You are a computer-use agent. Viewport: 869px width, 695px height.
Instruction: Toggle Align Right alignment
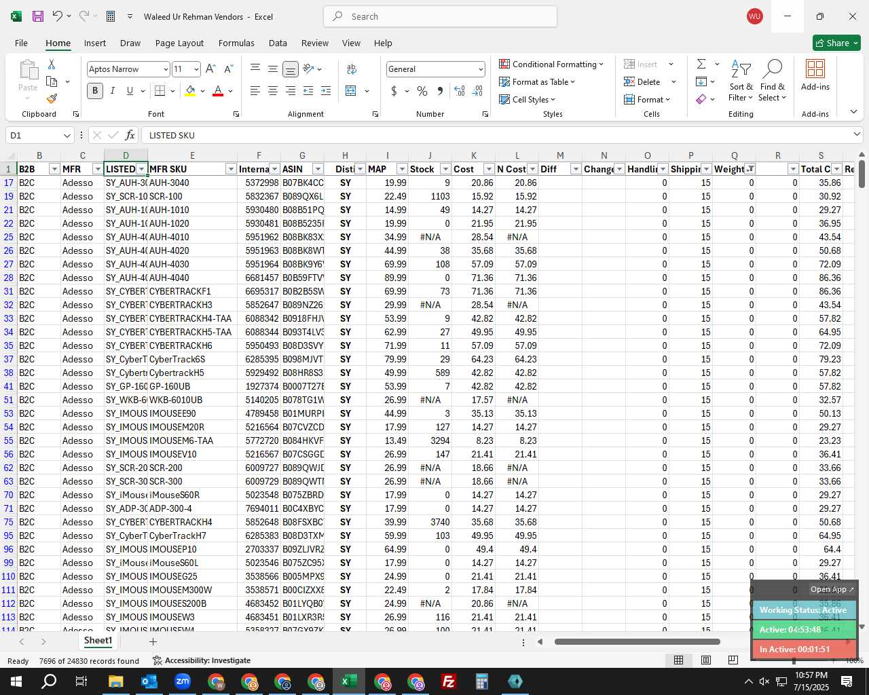coord(291,90)
